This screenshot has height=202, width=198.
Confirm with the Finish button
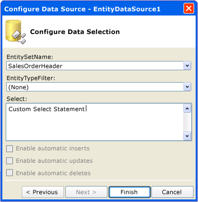coord(129,192)
